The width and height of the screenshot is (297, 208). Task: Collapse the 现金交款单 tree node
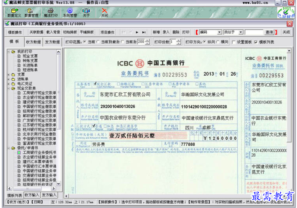[8, 88]
